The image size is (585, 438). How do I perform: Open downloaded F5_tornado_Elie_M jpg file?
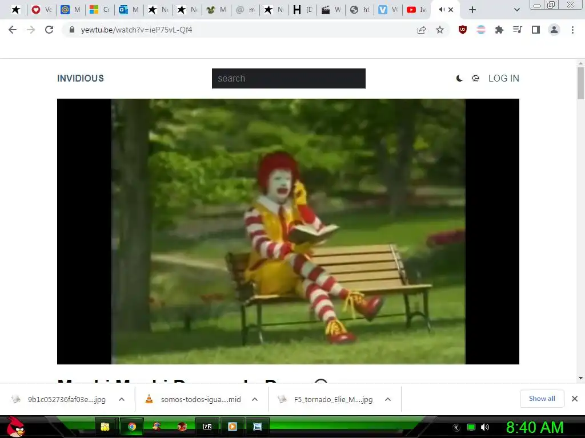pos(326,399)
